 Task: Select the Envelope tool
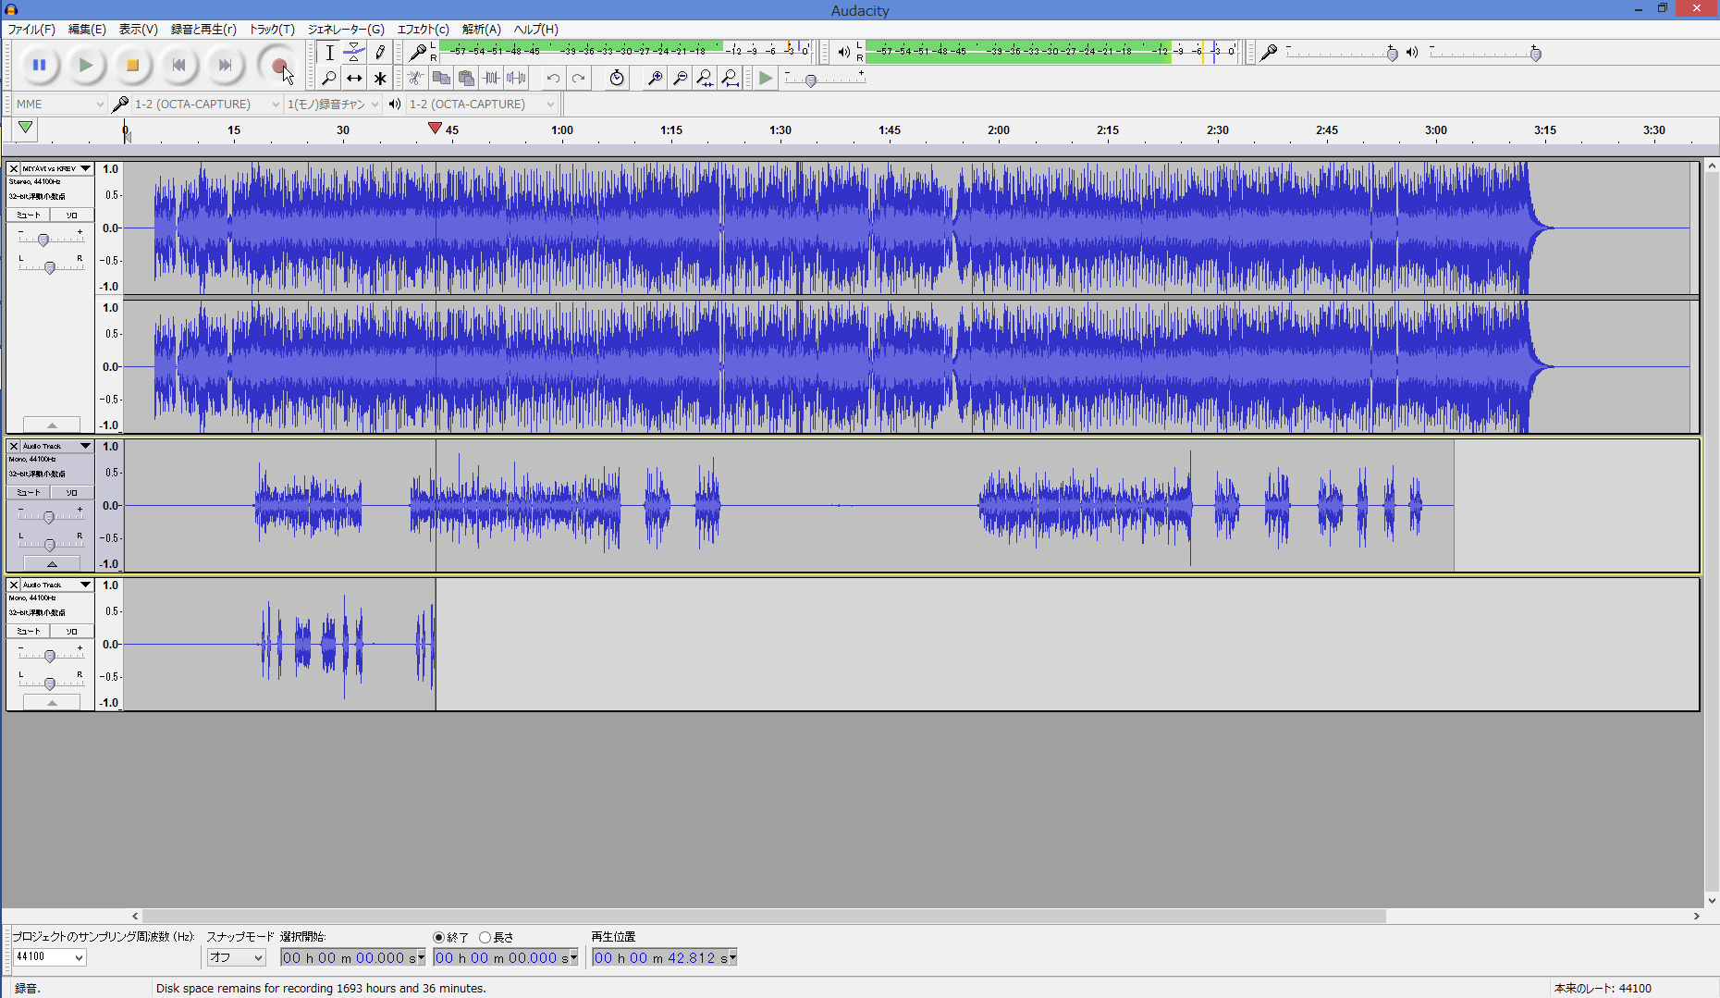pyautogui.click(x=354, y=53)
